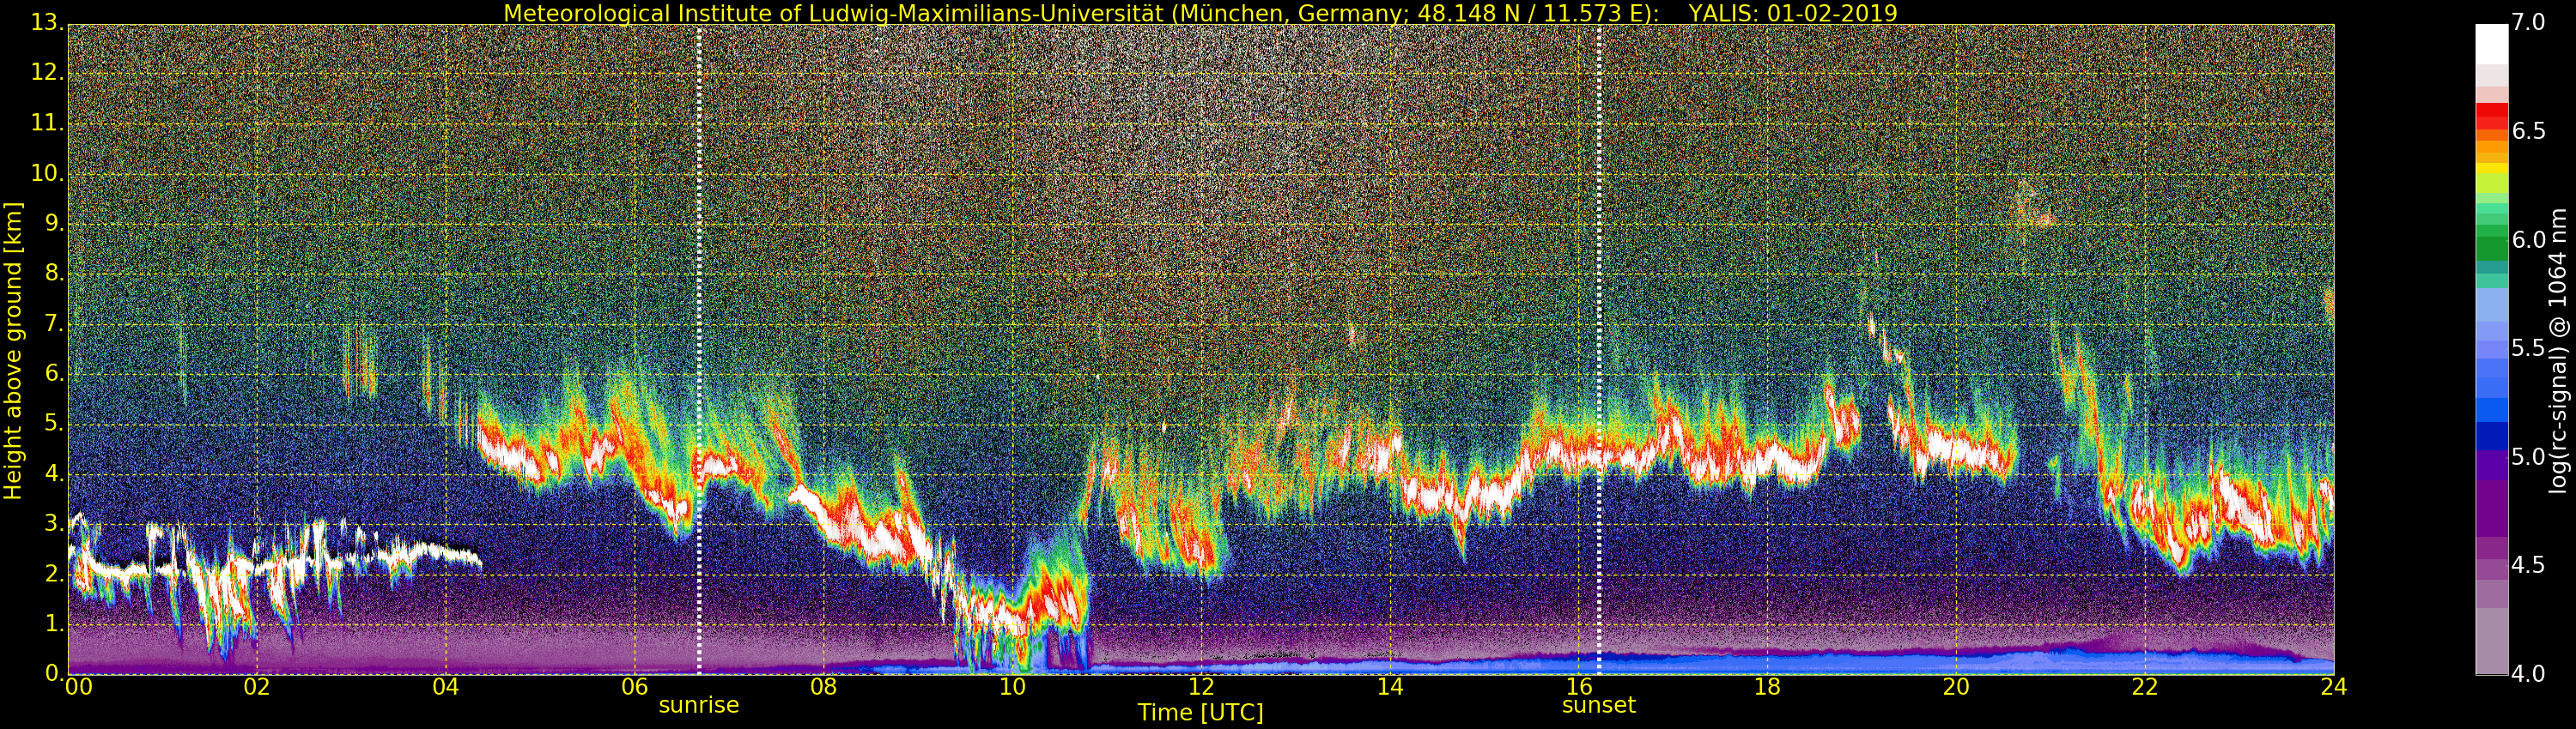This screenshot has height=729, width=2576.
Task: Click the date text 'YALIS: 01-02-2019'
Action: point(1792,13)
